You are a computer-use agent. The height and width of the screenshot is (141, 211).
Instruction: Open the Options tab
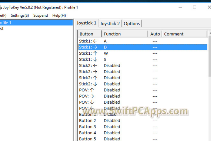pyautogui.click(x=132, y=23)
